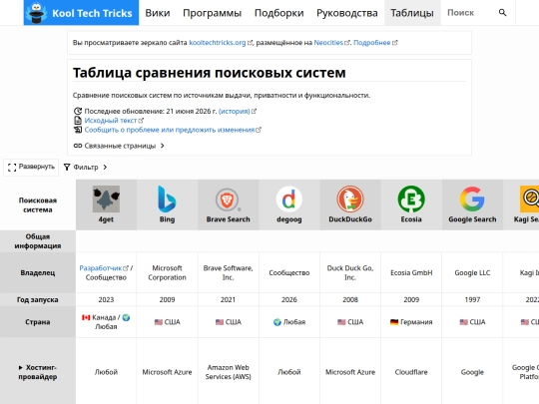Click the related pages chain-link icon

click(77, 146)
